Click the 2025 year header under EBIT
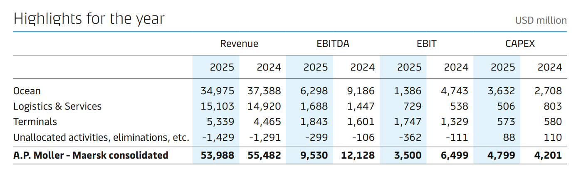The image size is (576, 174). pos(409,67)
